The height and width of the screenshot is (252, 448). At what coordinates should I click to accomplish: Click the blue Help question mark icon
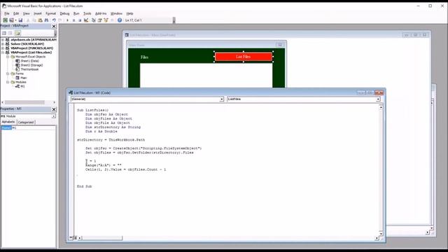coord(120,20)
